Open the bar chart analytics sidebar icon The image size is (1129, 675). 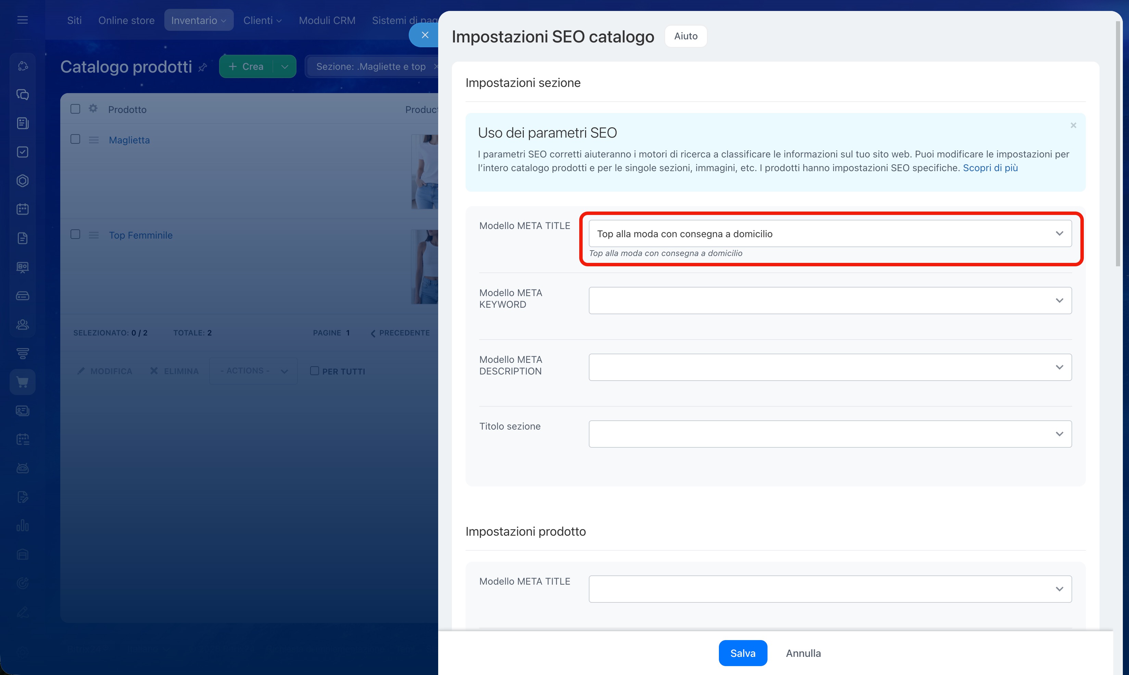click(x=22, y=526)
